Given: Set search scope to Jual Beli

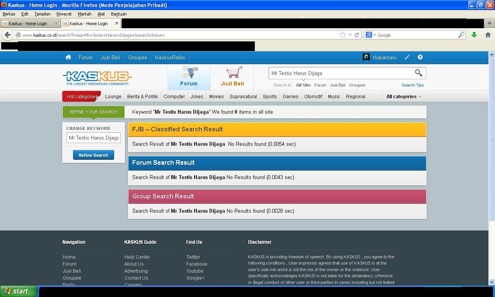Looking at the screenshot, I should click(338, 85).
